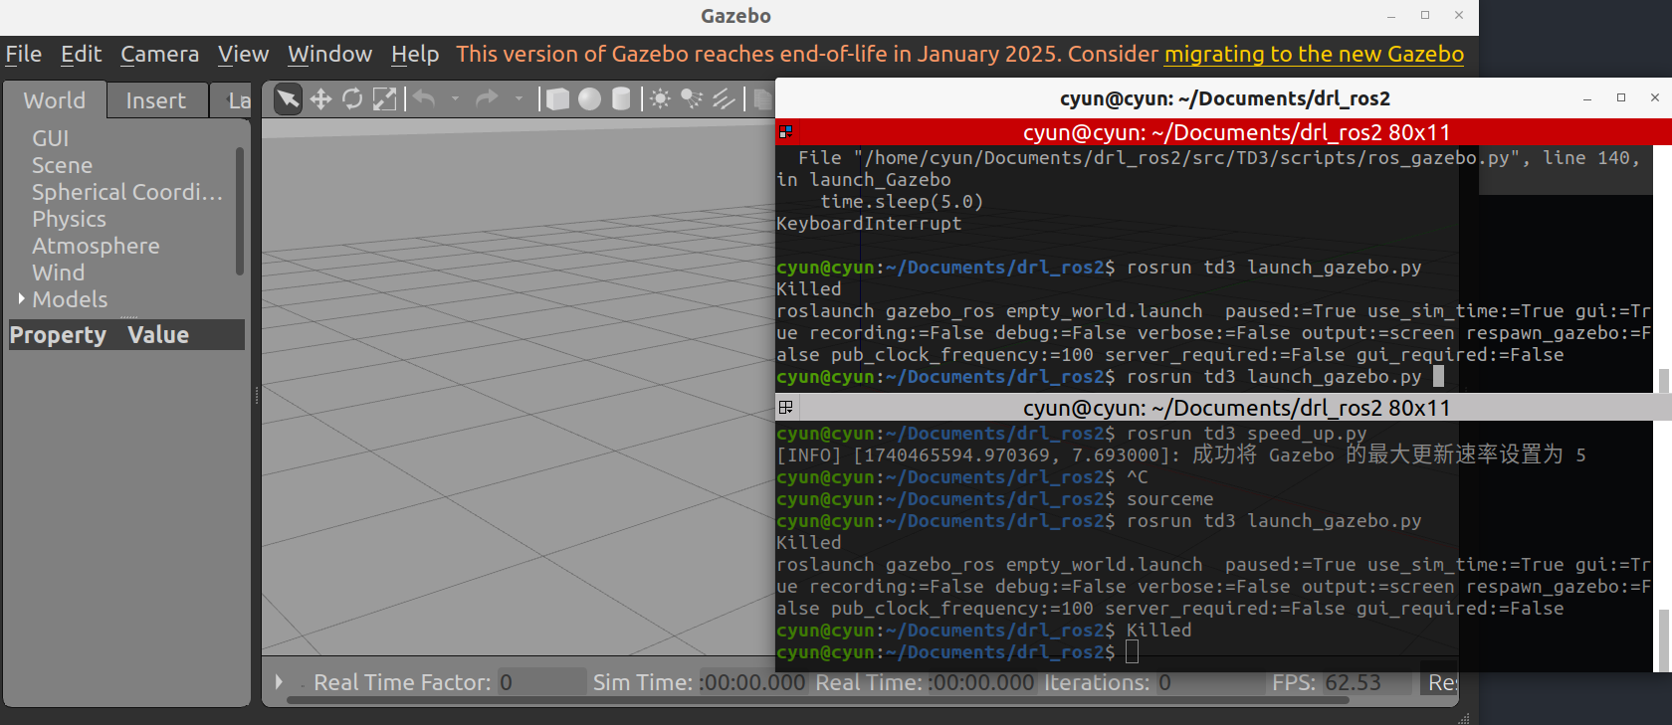Click the FPS value 62.53
The width and height of the screenshot is (1672, 725).
pos(1354,682)
